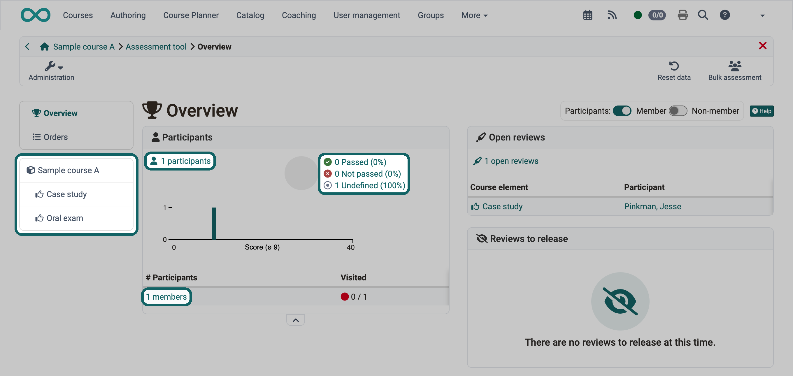Open the question mark help icon
Image resolution: width=793 pixels, height=376 pixels.
pos(725,15)
